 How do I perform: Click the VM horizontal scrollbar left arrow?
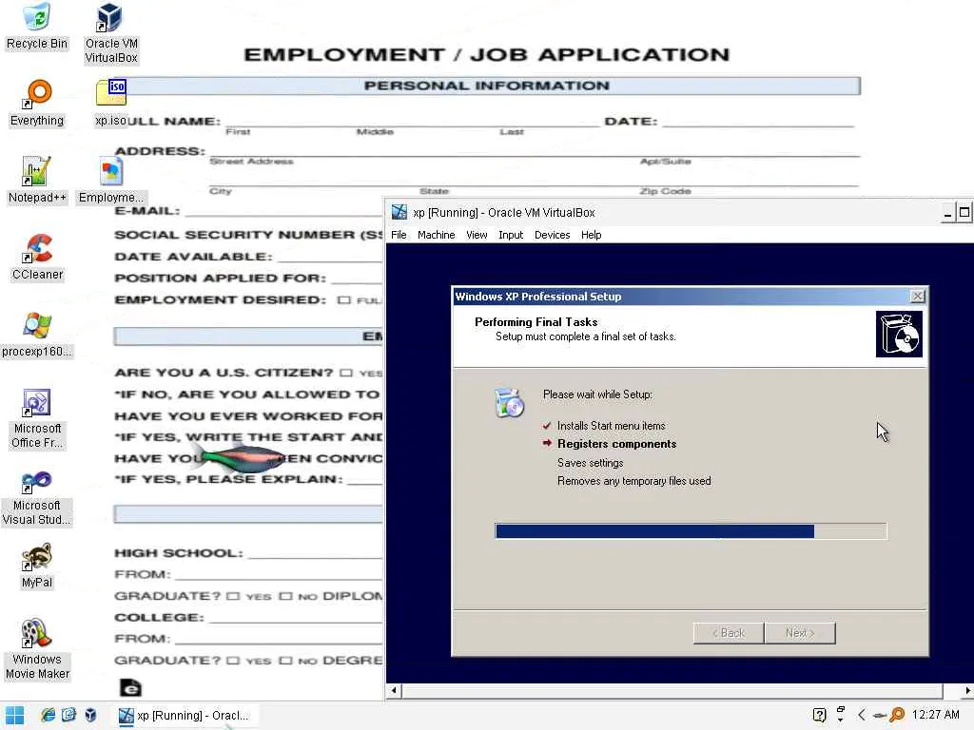point(394,690)
